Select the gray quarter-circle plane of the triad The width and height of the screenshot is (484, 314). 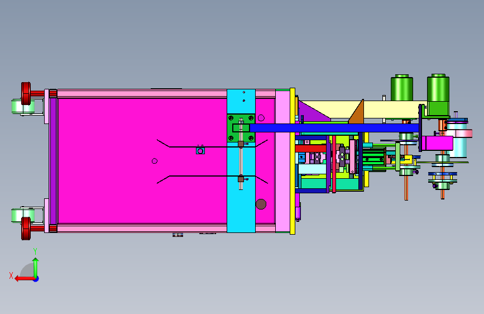pos(27,270)
